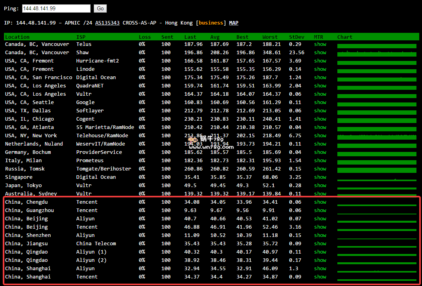Image resolution: width=422 pixels, height=286 pixels.
Task: Show MTR for Telus Vancouver row
Action: [320, 44]
